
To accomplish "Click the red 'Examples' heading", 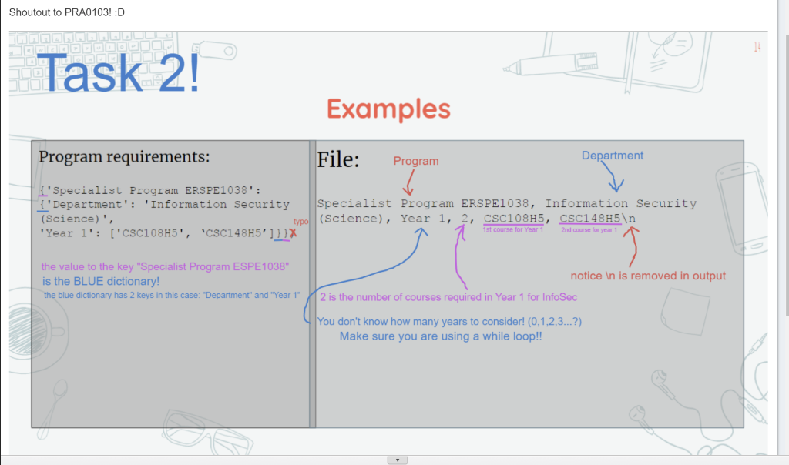I will (x=388, y=109).
